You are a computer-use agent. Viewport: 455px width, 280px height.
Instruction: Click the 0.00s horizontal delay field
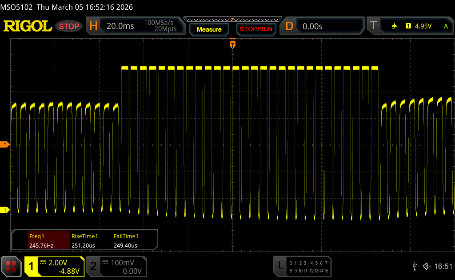(x=312, y=26)
